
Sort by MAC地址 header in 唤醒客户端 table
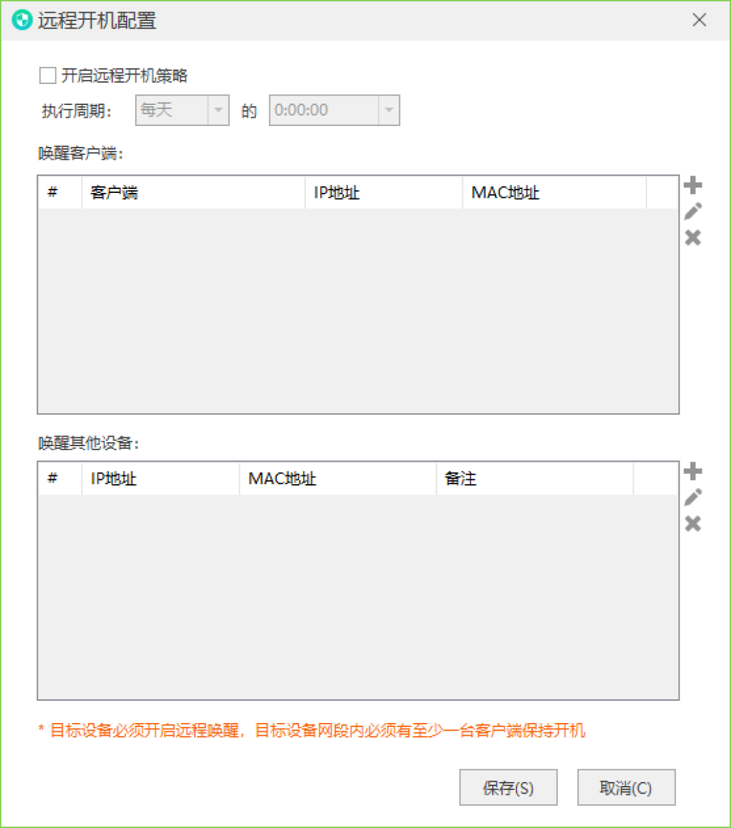(x=554, y=193)
